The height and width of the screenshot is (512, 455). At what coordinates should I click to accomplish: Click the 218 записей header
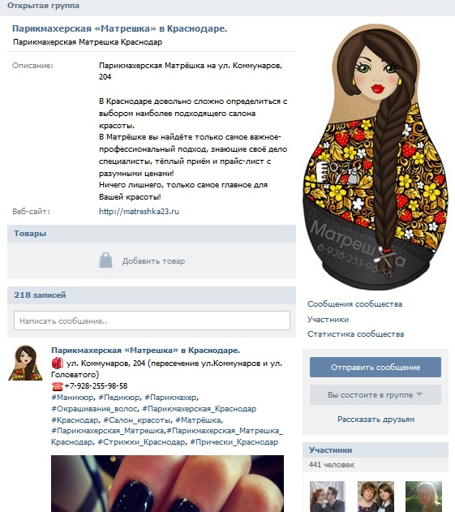152,295
